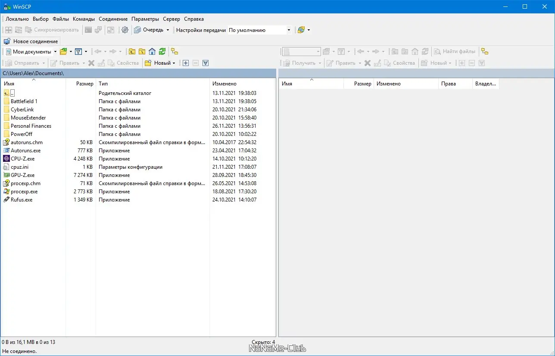Open the Параметры menu
Screen dimensions: 555x356
click(145, 19)
